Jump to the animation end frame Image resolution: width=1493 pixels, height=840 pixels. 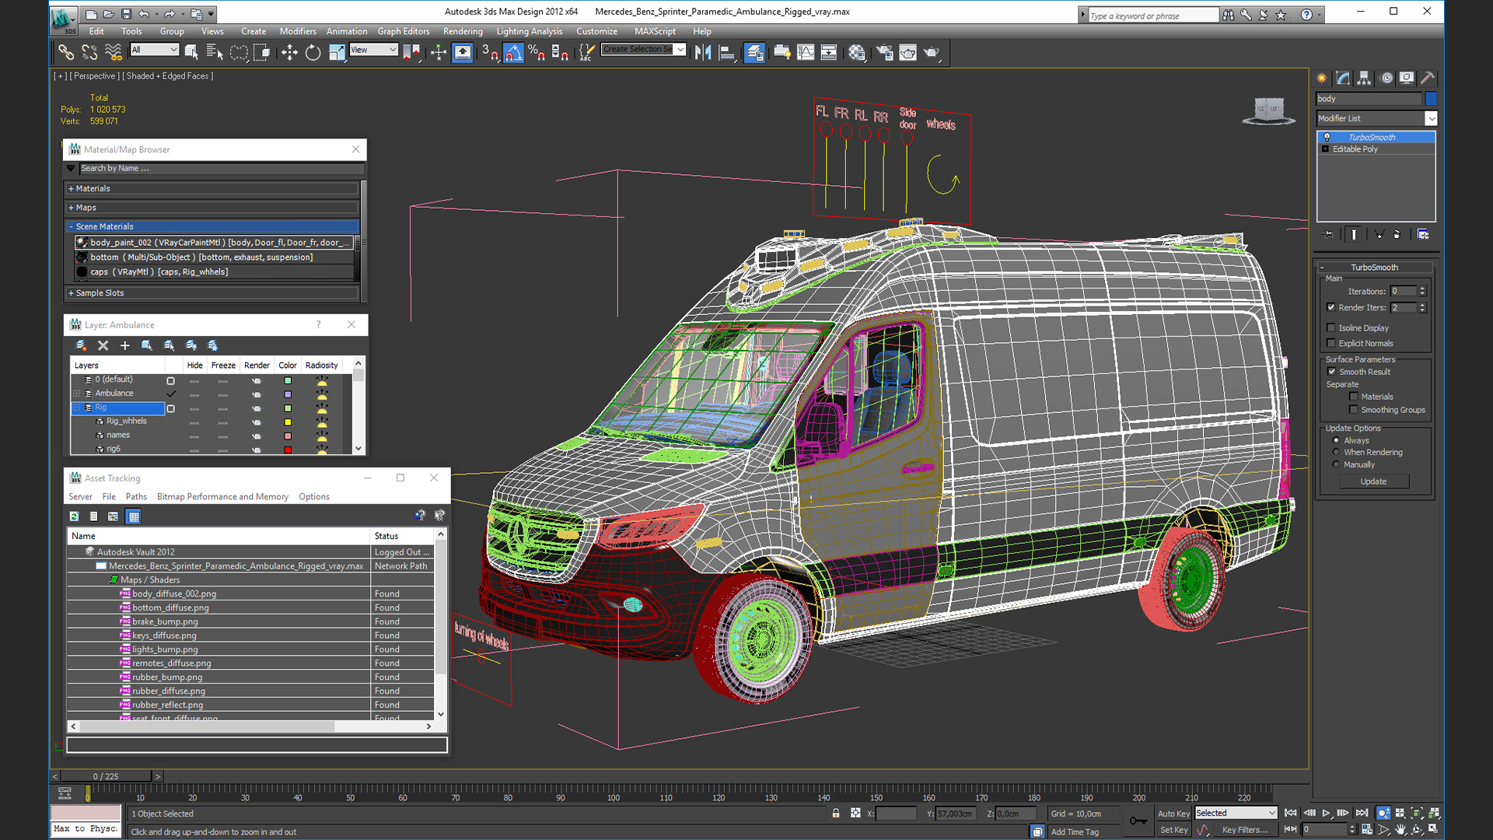(1362, 813)
